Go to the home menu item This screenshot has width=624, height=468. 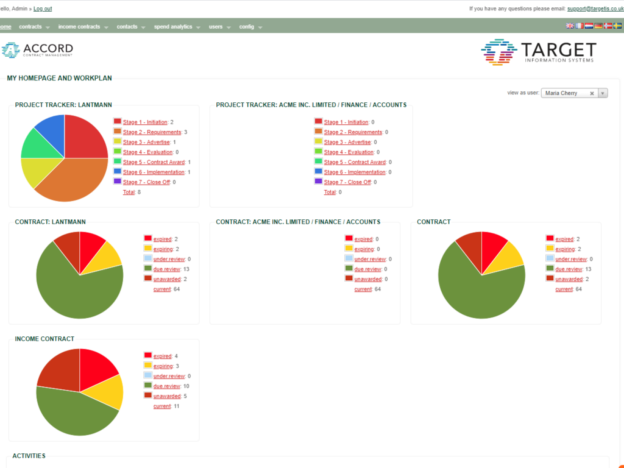[5, 26]
